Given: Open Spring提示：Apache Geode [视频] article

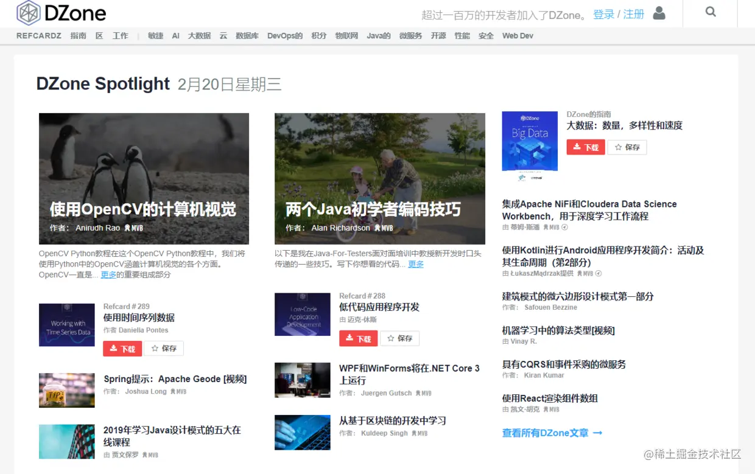Looking at the screenshot, I should 175,379.
